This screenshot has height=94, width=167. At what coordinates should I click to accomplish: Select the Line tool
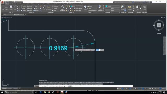click(3, 8)
